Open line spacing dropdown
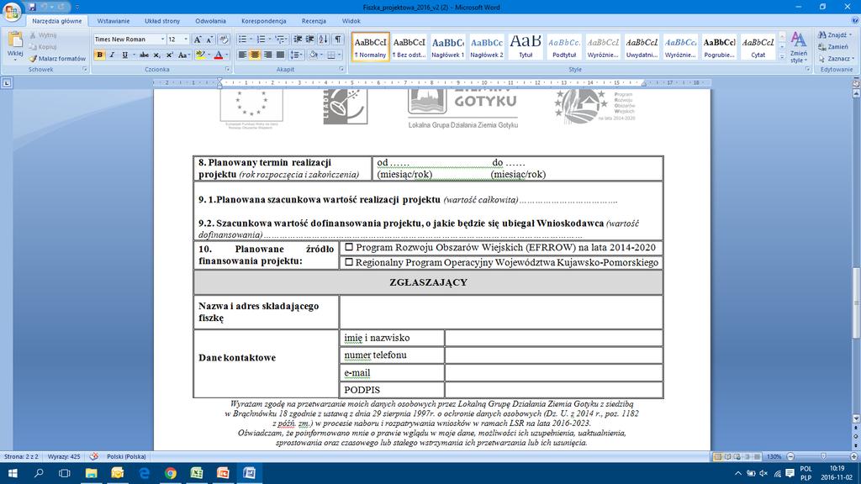 pos(297,55)
